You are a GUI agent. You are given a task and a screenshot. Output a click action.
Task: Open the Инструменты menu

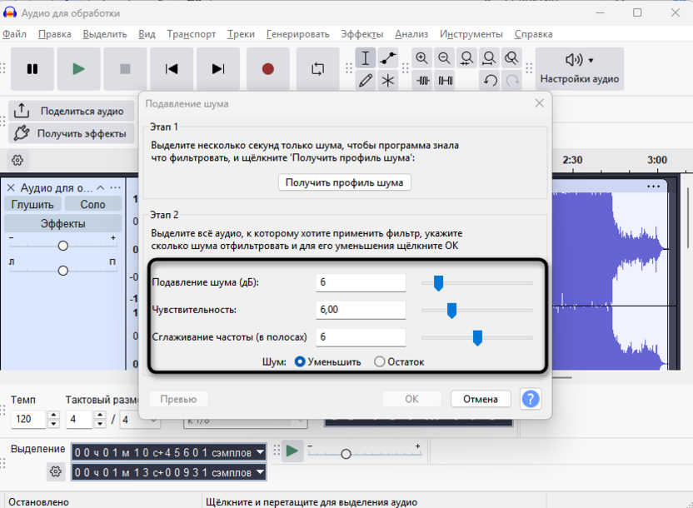pyautogui.click(x=471, y=34)
